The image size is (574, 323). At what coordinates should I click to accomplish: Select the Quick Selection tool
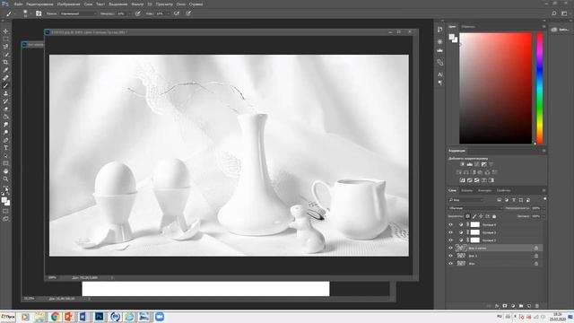point(5,55)
